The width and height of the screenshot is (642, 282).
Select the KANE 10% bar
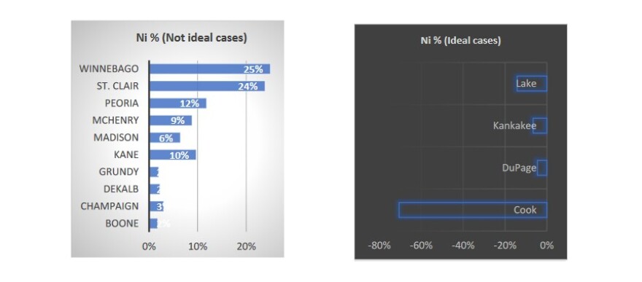(x=173, y=155)
